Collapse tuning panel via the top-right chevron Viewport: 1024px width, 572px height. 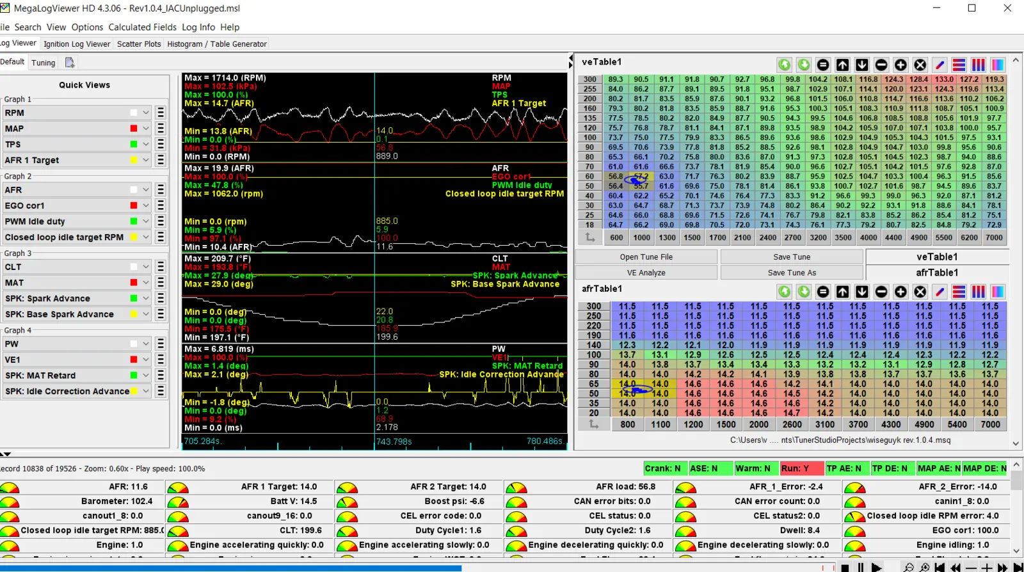click(x=1016, y=60)
